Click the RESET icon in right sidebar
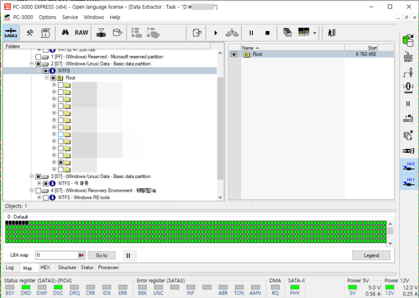This screenshot has width=419, height=298. click(408, 57)
